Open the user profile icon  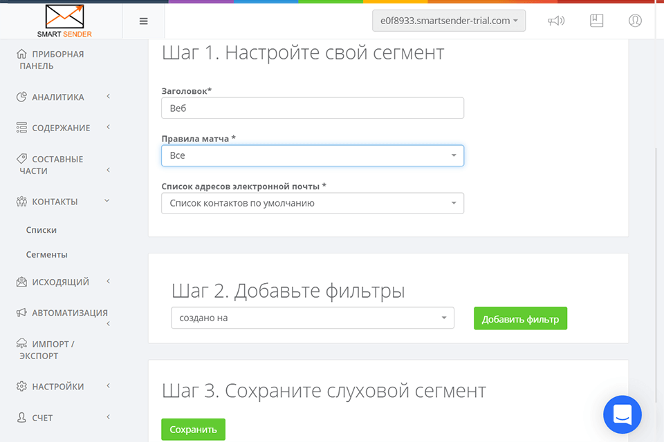(635, 21)
